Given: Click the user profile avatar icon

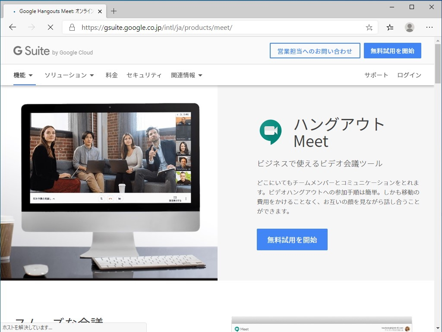Looking at the screenshot, I should [409, 27].
